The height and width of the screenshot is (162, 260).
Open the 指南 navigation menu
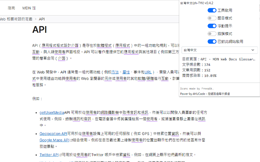[11, 8]
